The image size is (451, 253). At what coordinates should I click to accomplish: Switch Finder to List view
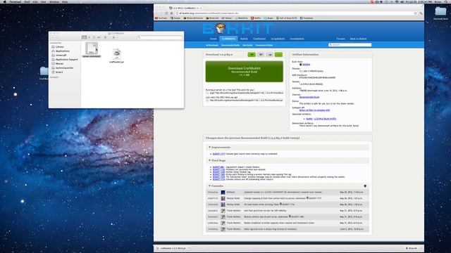(x=89, y=37)
